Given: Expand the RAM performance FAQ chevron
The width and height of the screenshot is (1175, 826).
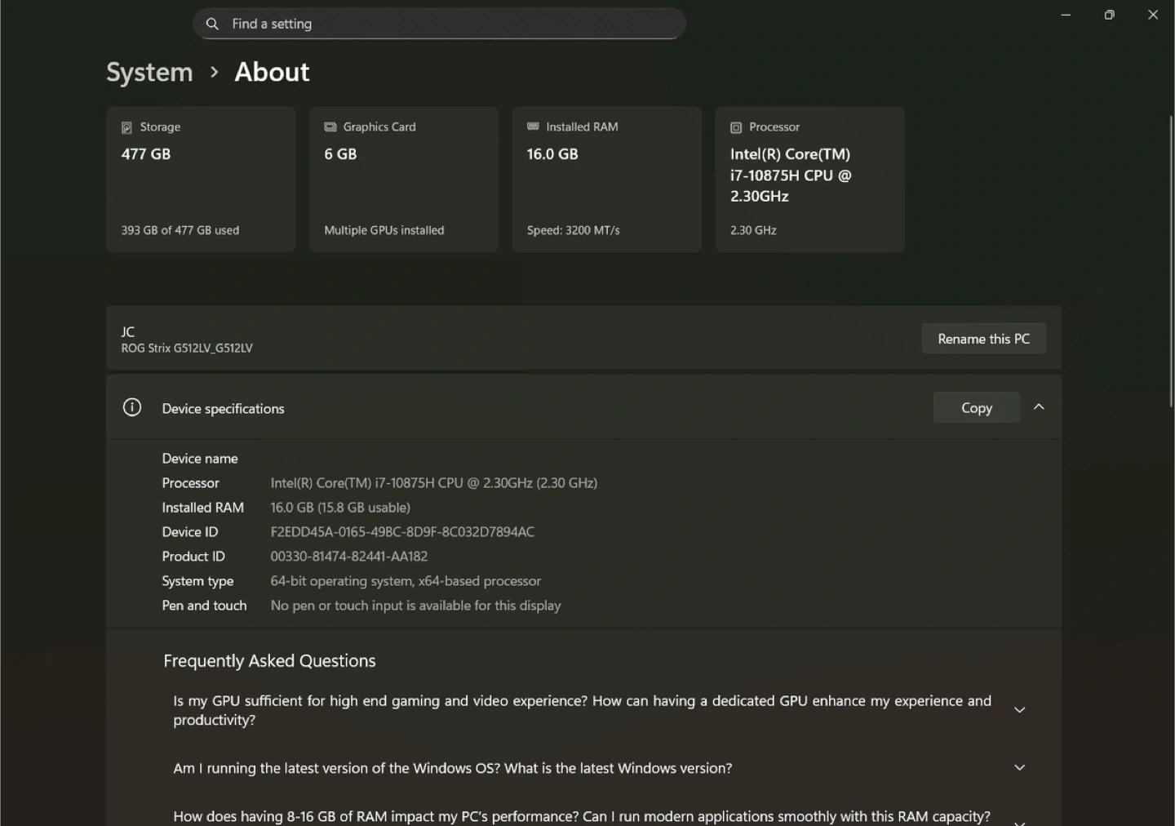Looking at the screenshot, I should (1019, 820).
